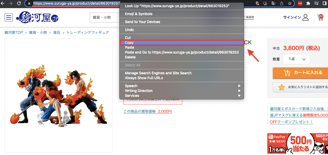
Task: Click the lock icon in the address bar
Action: point(29,4)
